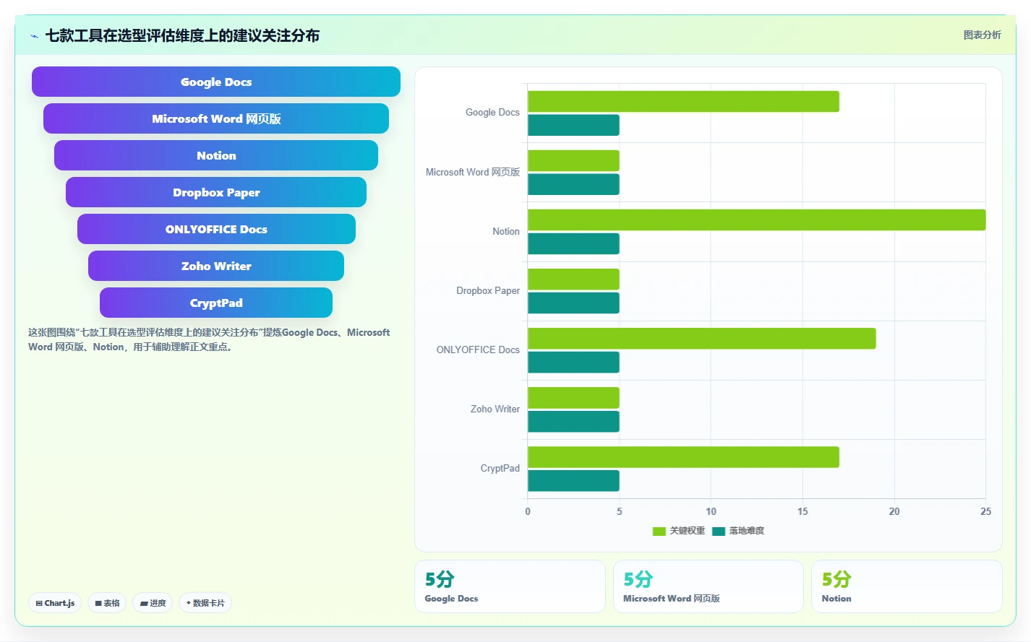This screenshot has height=642, width=1031.
Task: Open the Notion 5分 score card
Action: pos(907,586)
